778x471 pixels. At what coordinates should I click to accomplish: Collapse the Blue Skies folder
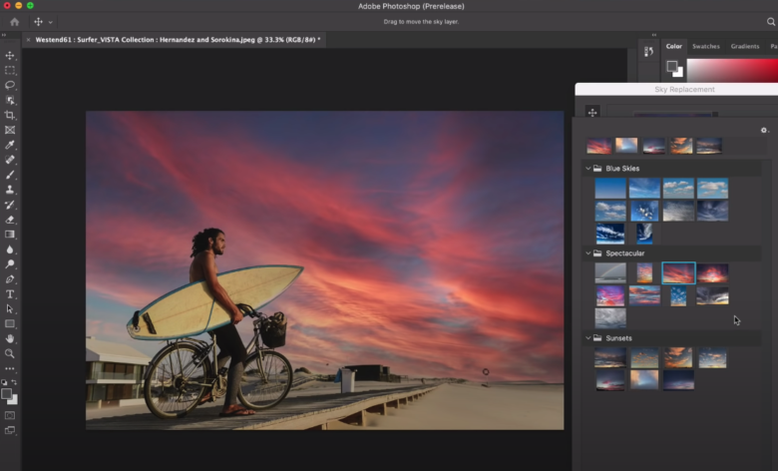(587, 169)
